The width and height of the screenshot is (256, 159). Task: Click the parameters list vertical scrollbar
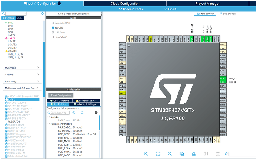click(x=99, y=123)
